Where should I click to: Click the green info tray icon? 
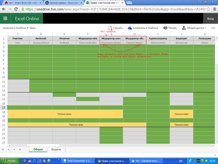coord(202,161)
